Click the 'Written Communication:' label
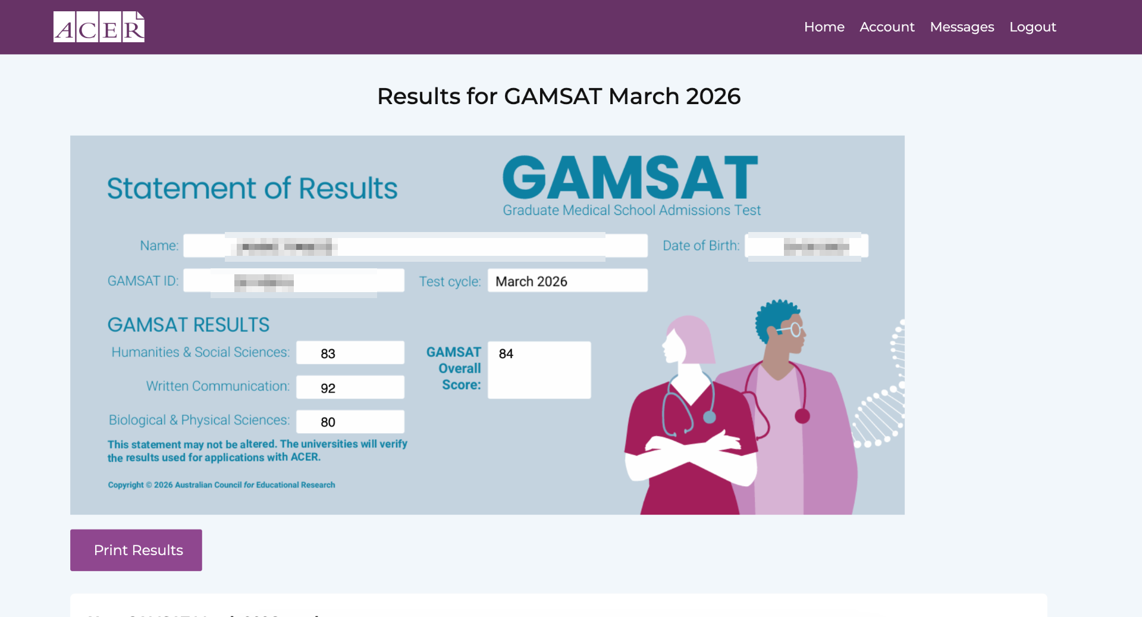 [x=218, y=386]
